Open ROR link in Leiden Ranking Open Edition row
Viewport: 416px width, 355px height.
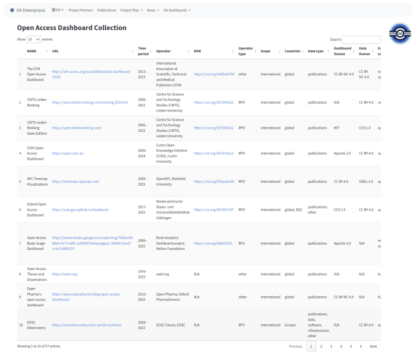214,128
